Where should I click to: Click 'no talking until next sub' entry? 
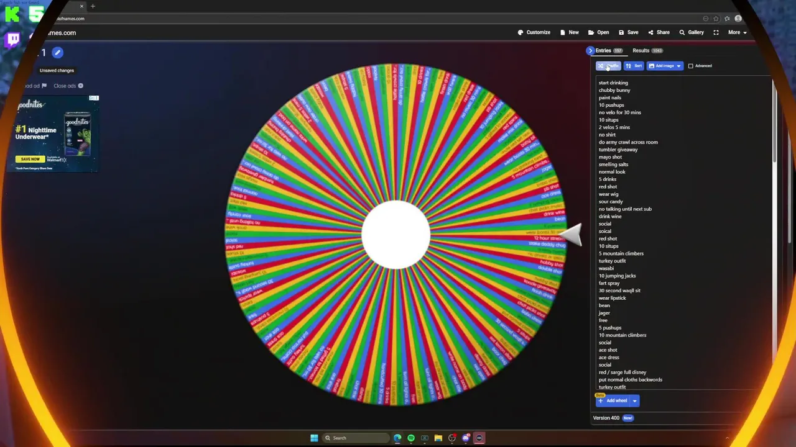pos(625,209)
